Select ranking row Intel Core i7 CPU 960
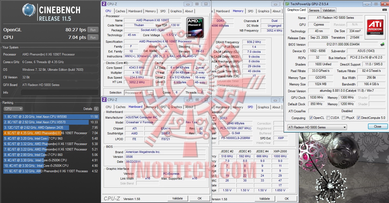Screen dimensions: 389x203 51,139
